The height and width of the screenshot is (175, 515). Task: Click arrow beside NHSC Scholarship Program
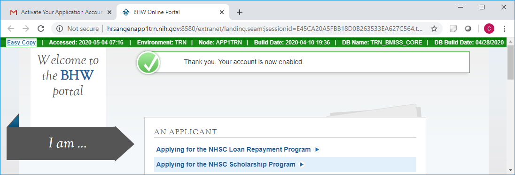point(302,165)
